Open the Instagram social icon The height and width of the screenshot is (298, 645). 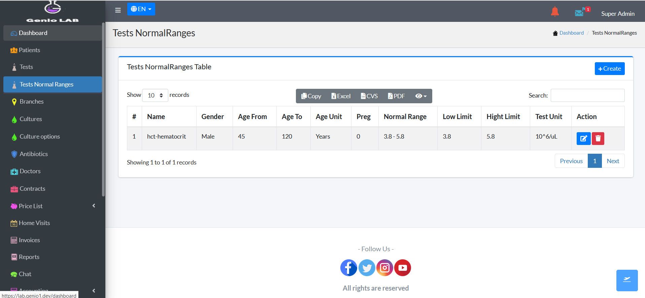pyautogui.click(x=384, y=268)
